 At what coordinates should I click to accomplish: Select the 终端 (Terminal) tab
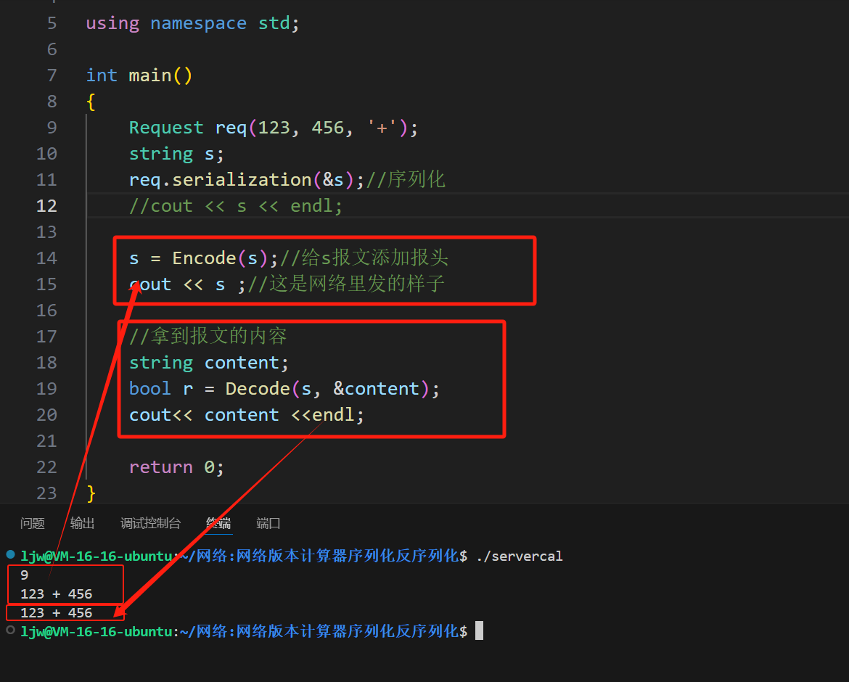[x=218, y=523]
